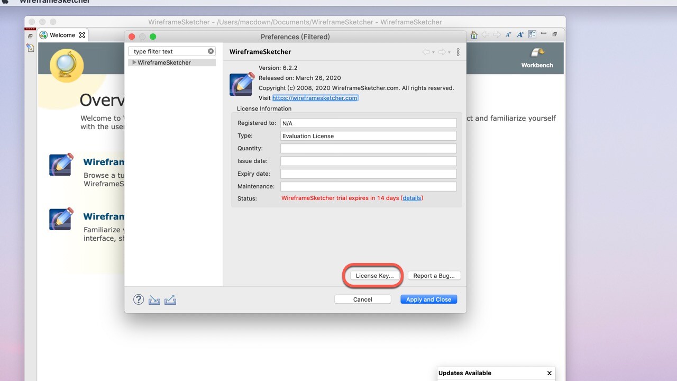Close the Welcome tab
The image size is (677, 381).
click(x=82, y=35)
